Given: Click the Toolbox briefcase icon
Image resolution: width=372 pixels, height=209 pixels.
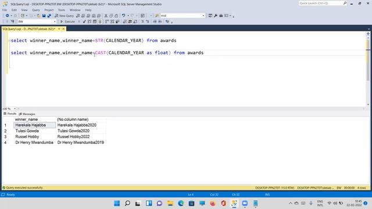Looking at the screenshot, I should (x=221, y=16).
